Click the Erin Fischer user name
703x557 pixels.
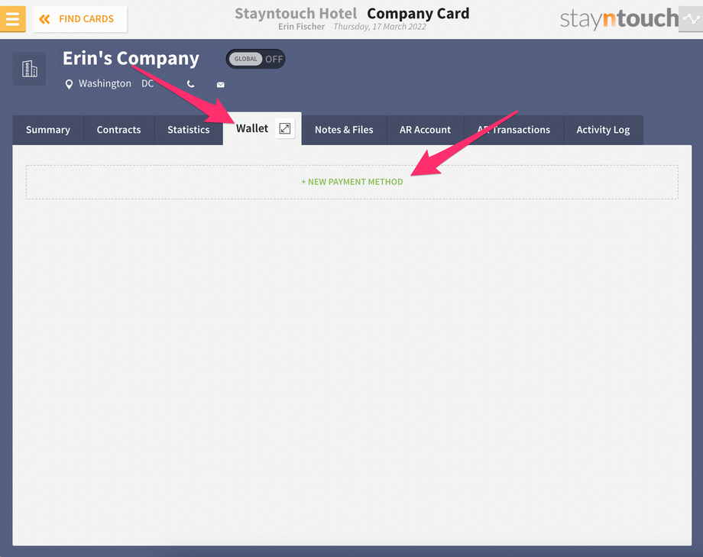tap(301, 27)
